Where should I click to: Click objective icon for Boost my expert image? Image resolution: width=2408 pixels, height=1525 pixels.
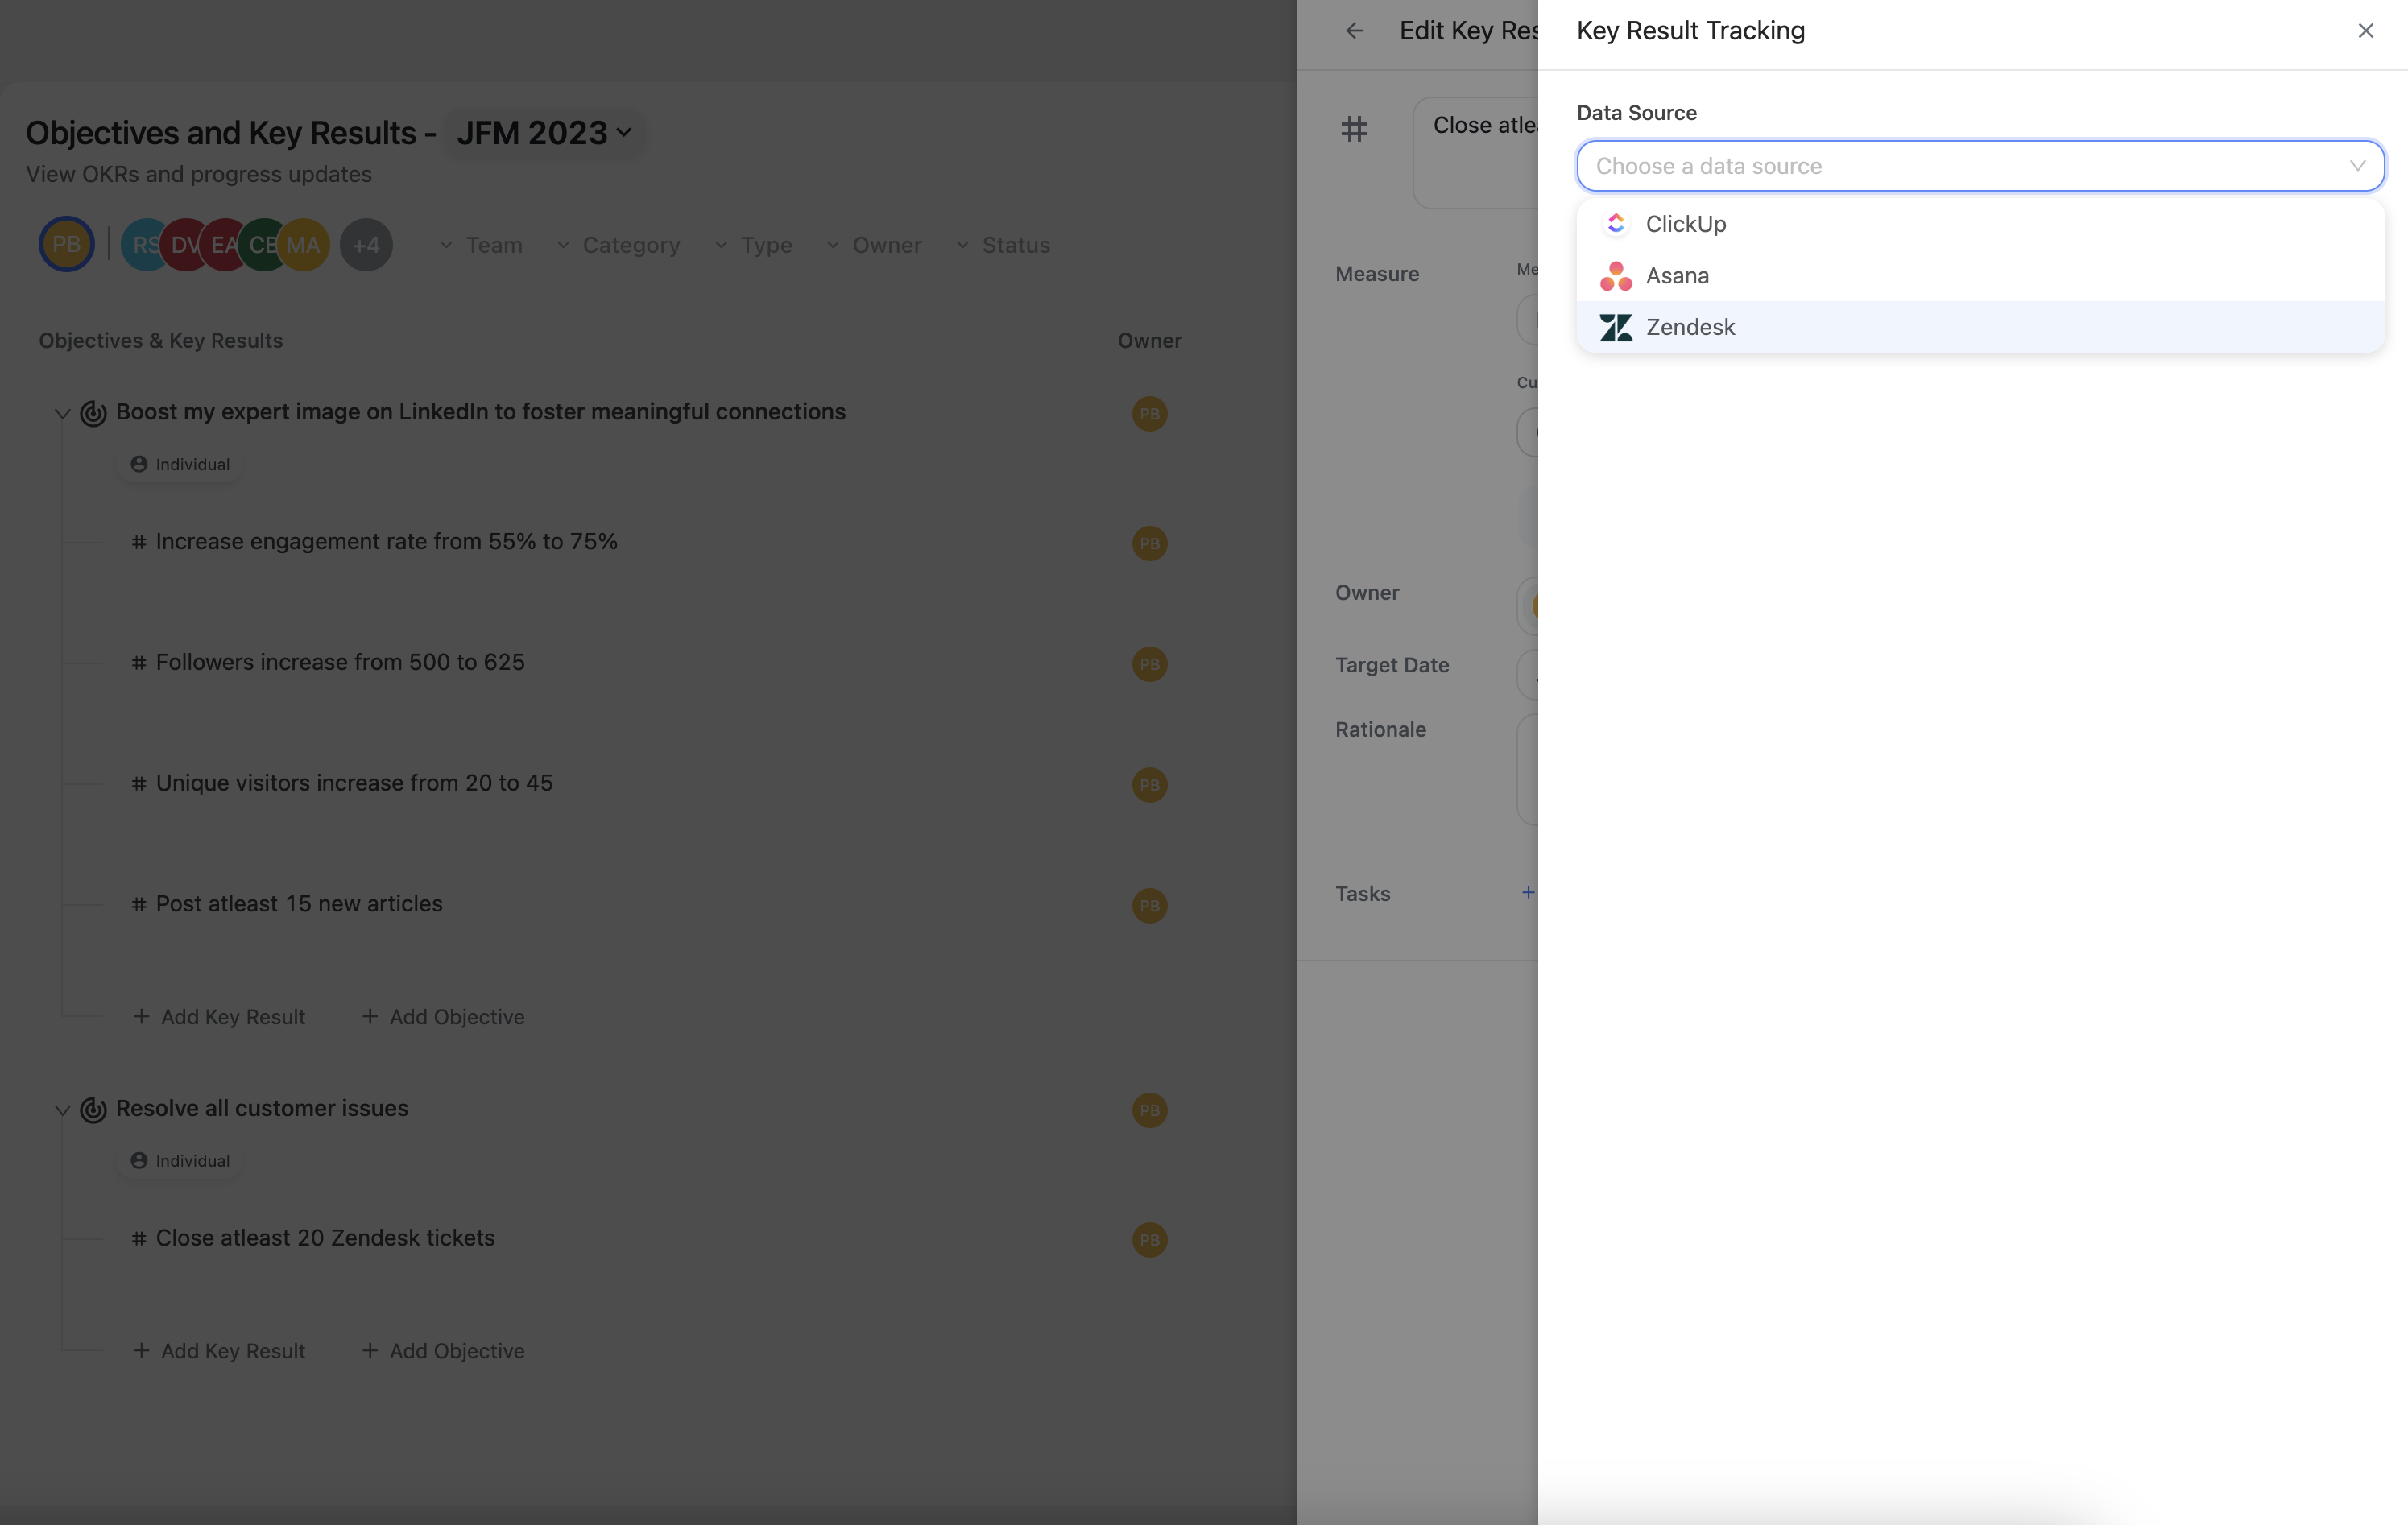(93, 413)
